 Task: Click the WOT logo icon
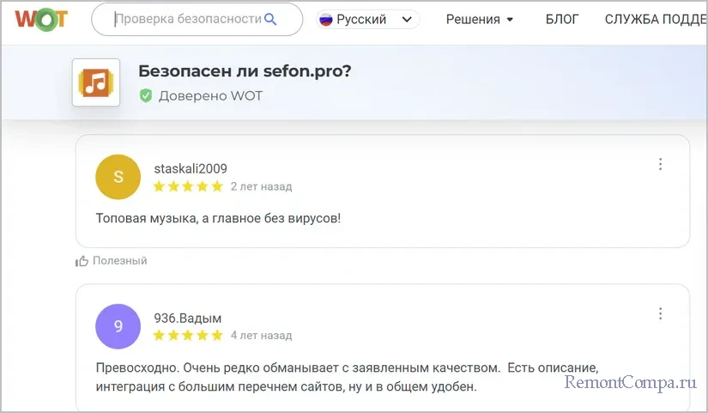coord(40,18)
